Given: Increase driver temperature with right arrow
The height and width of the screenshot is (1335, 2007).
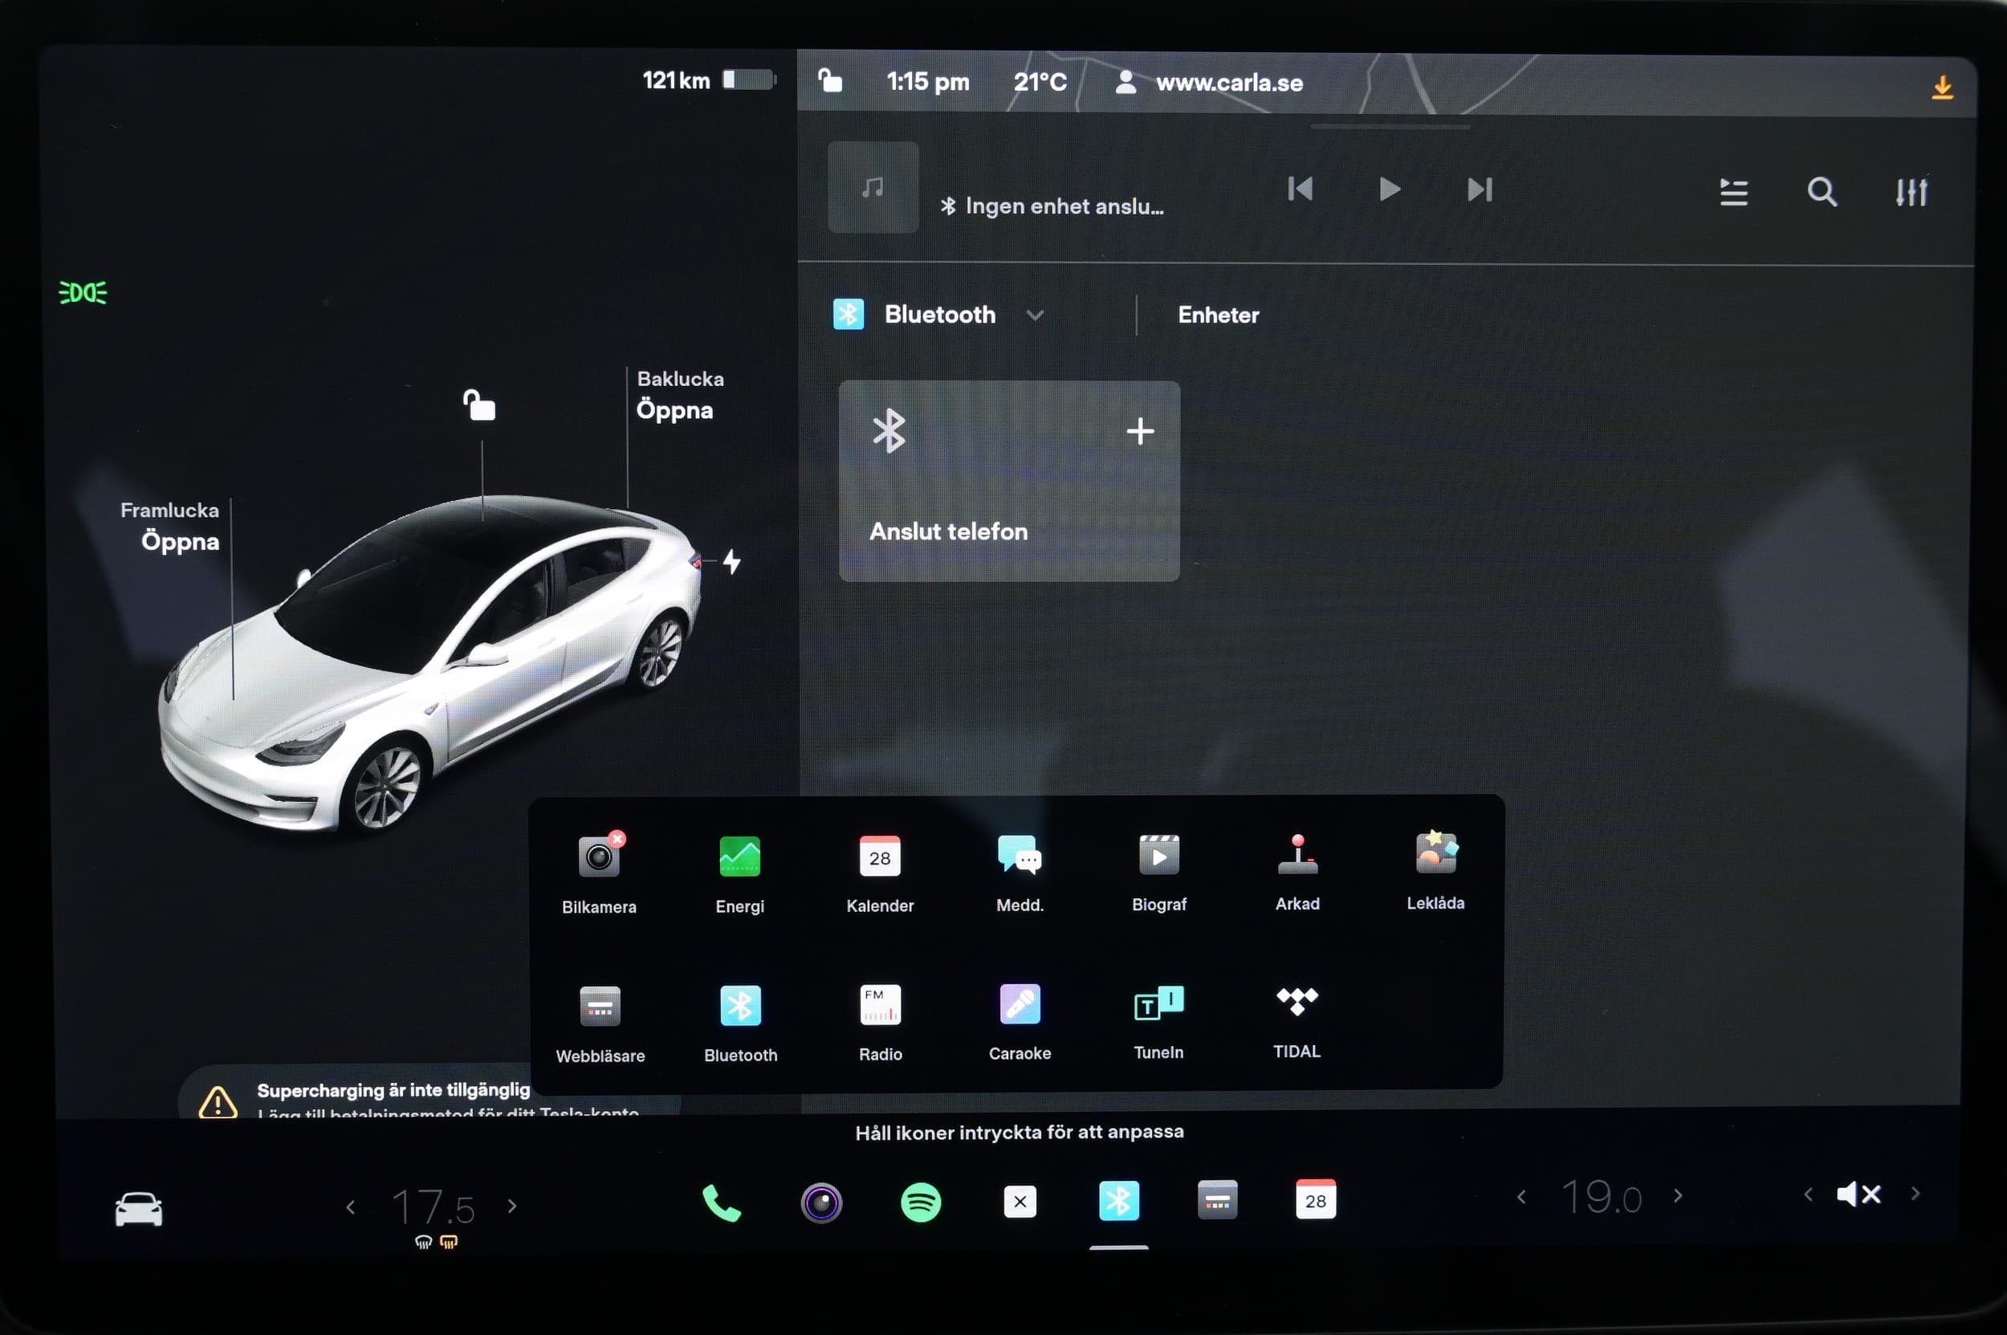Looking at the screenshot, I should coord(513,1207).
